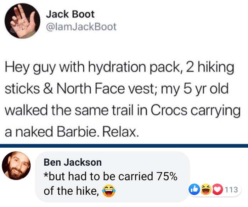
Task: Click the laughing haha reaction icon
Action: (x=206, y=189)
